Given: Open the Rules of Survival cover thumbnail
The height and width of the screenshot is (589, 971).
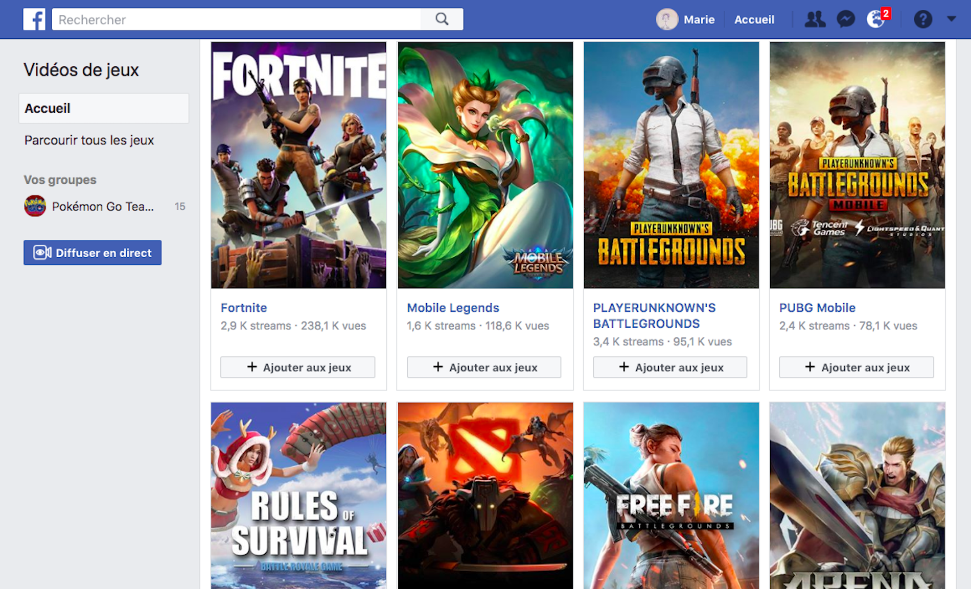Looking at the screenshot, I should coord(298,496).
